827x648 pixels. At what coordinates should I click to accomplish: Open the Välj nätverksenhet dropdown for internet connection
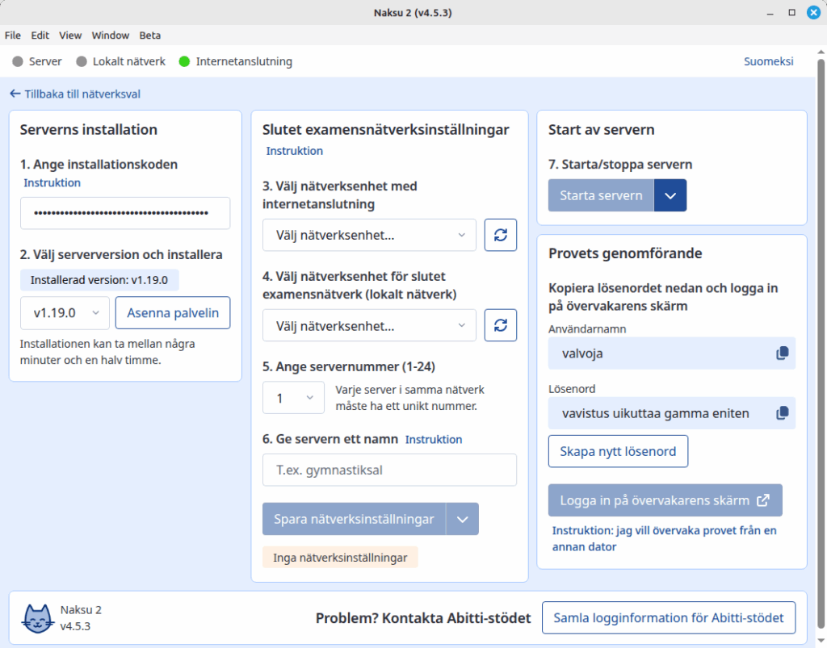[369, 235]
